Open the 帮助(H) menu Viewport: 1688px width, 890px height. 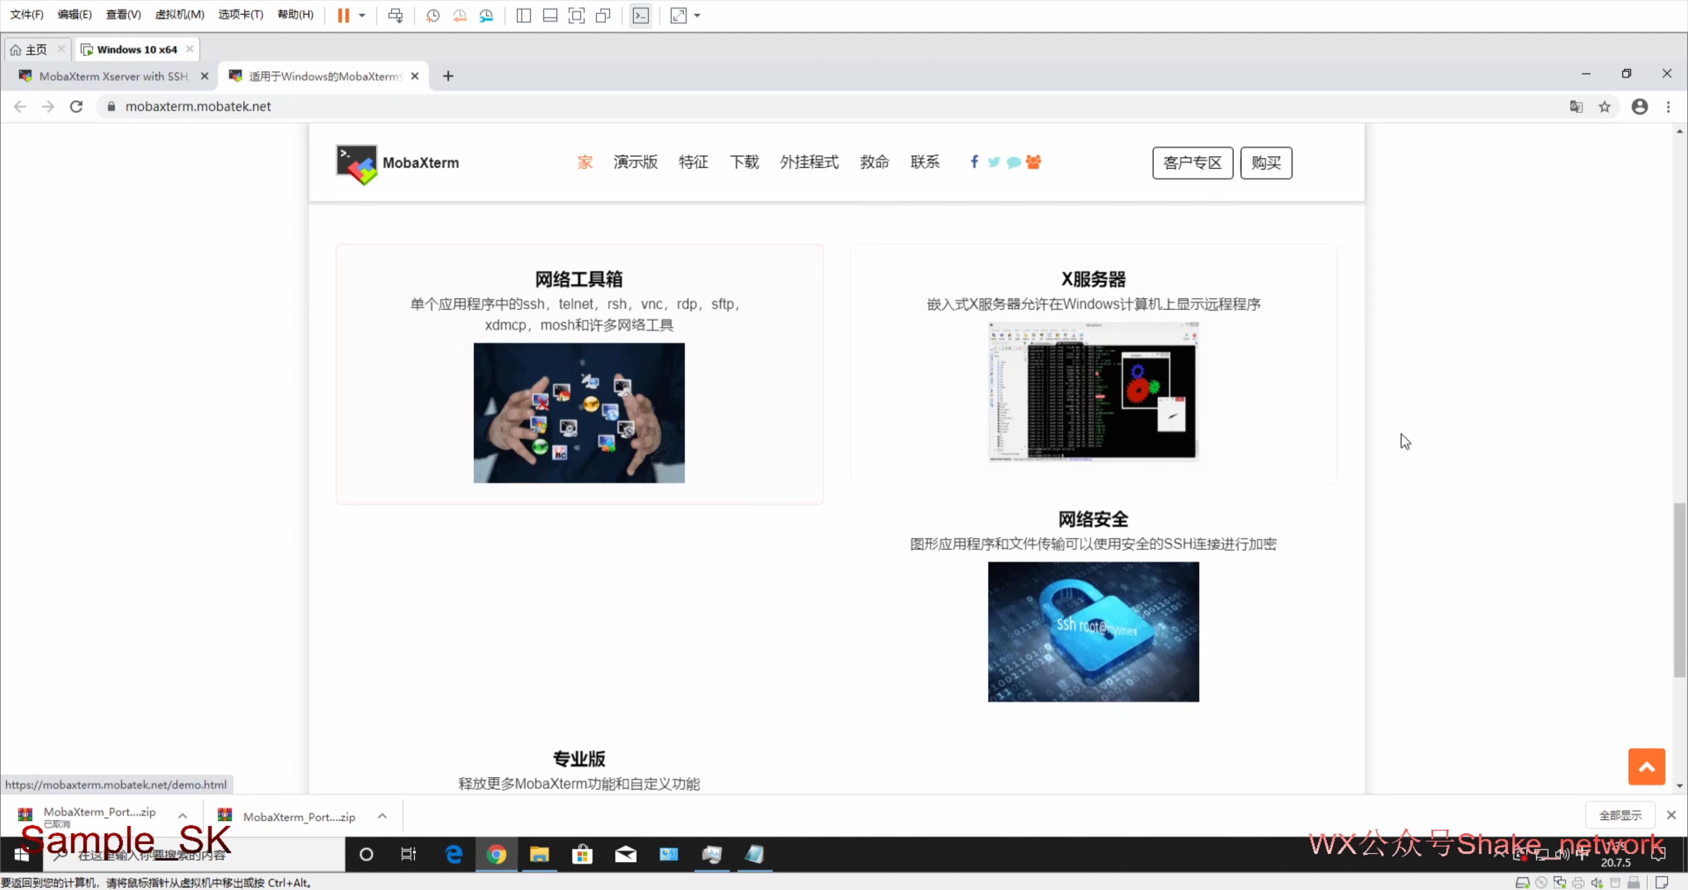pyautogui.click(x=295, y=14)
